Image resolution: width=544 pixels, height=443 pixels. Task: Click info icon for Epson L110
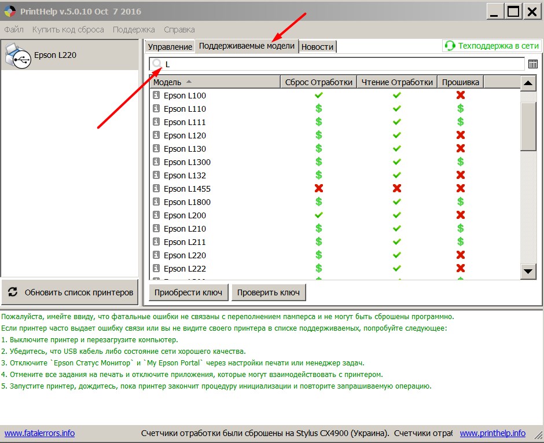pos(156,108)
